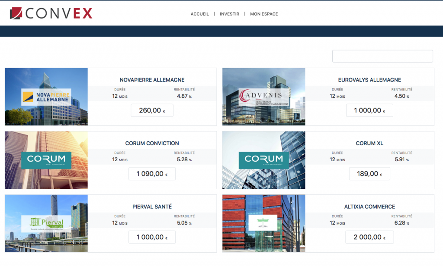
Task: Select the 4.87 % rentabilité value
Action: [184, 96]
